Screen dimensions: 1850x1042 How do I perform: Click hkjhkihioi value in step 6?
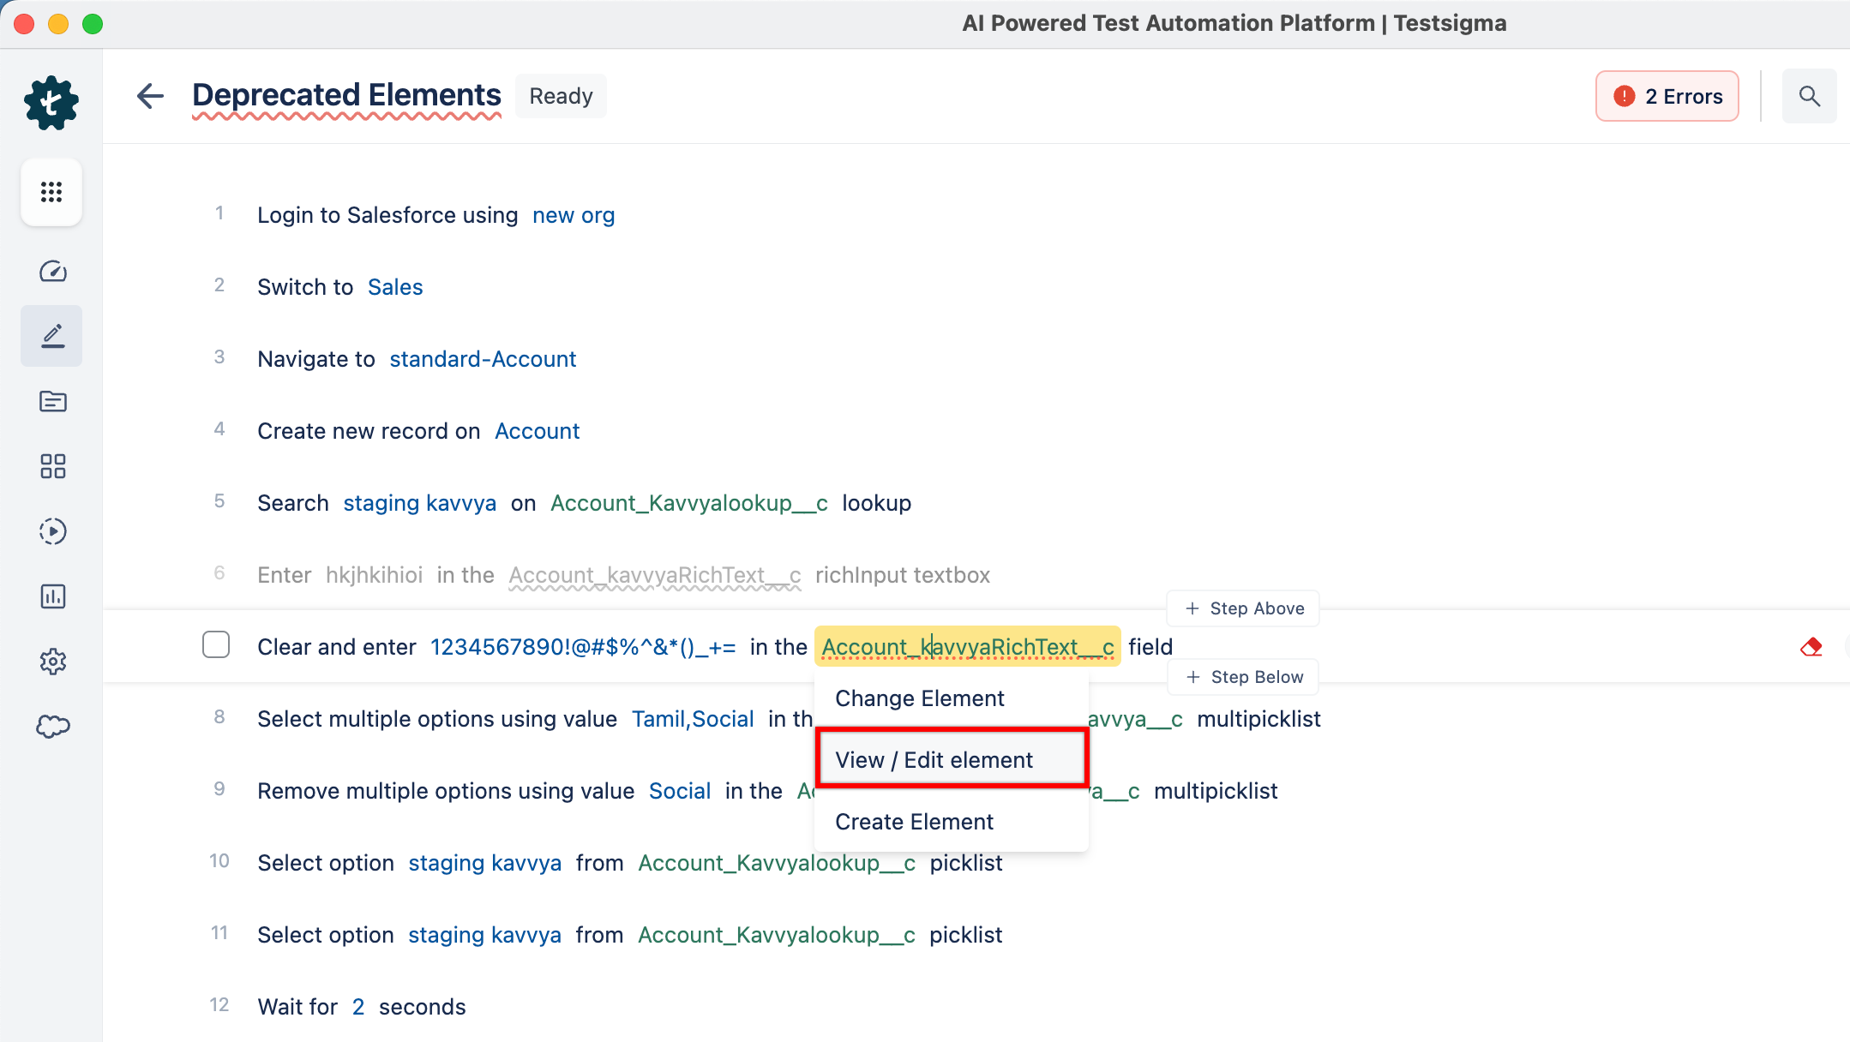pos(374,575)
